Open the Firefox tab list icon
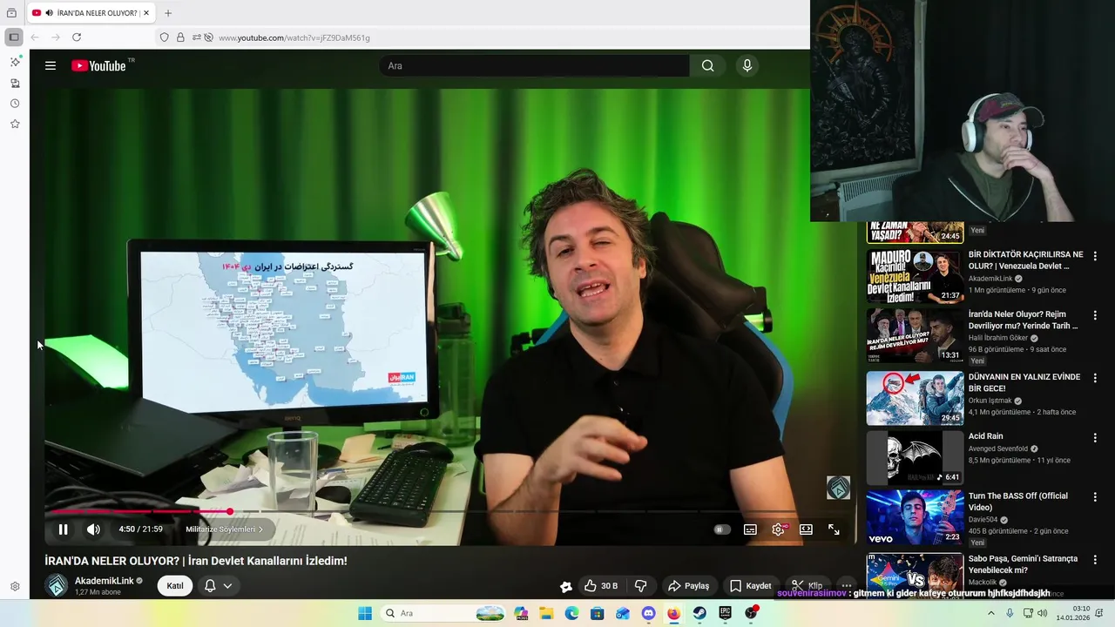Image resolution: width=1115 pixels, height=627 pixels. pos(11,13)
